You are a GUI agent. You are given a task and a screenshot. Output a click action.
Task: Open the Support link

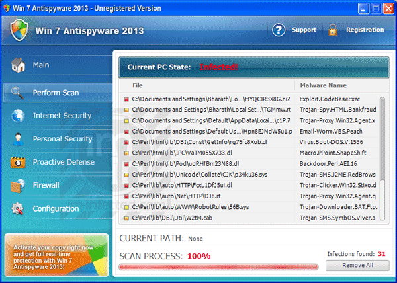(304, 30)
